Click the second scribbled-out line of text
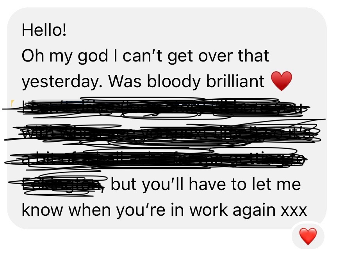The image size is (344, 257). click(x=164, y=134)
